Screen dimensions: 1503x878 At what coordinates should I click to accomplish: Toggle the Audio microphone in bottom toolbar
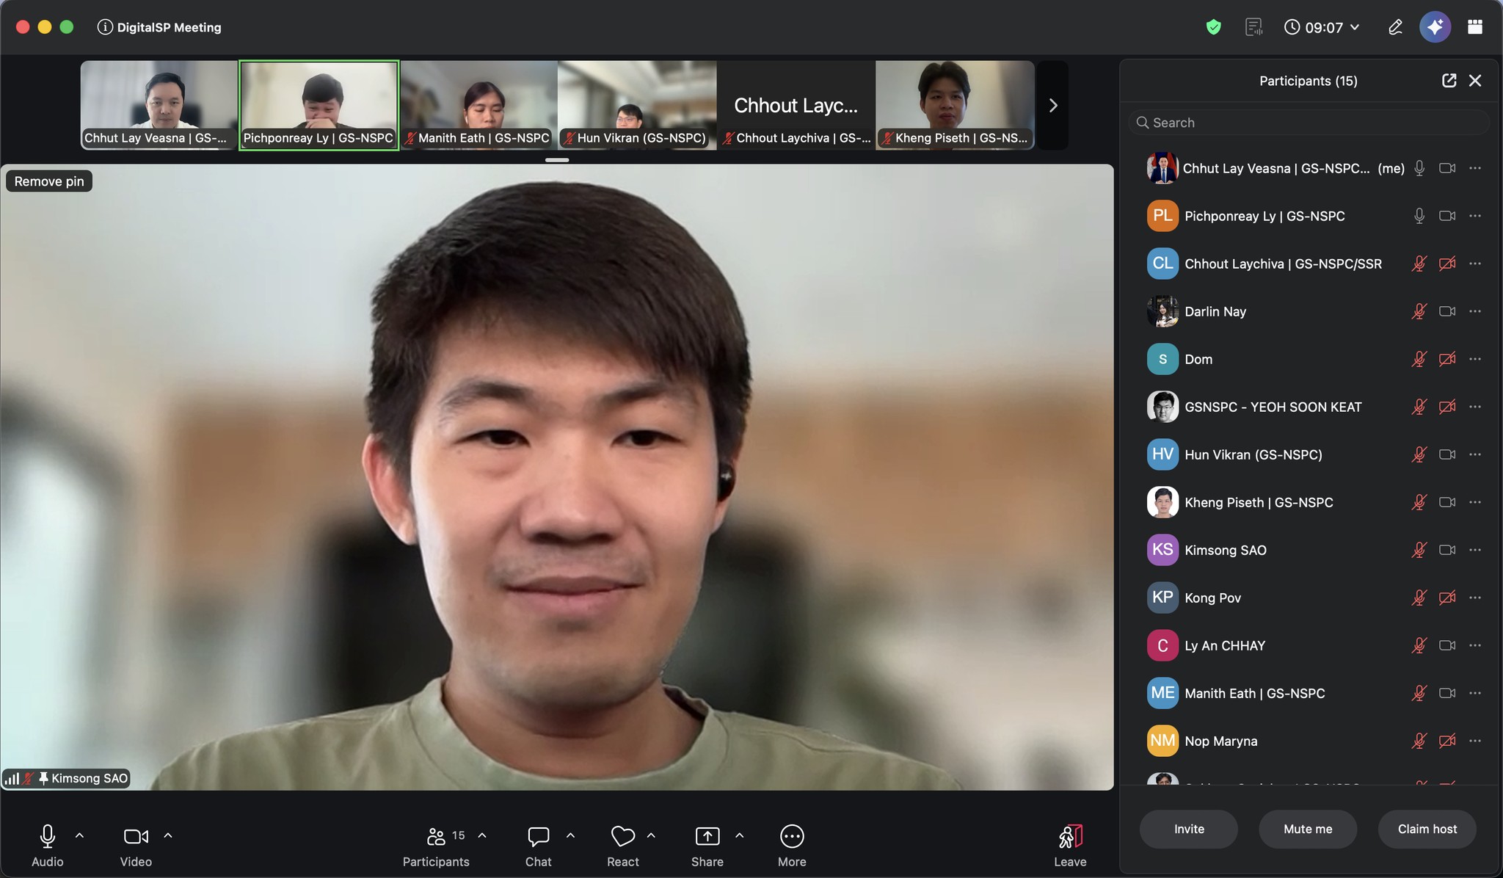pos(48,844)
